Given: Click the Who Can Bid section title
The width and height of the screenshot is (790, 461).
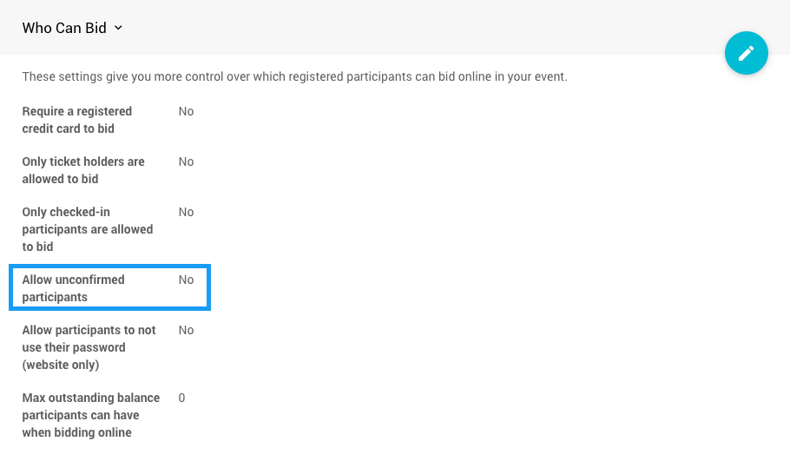Looking at the screenshot, I should pos(64,28).
